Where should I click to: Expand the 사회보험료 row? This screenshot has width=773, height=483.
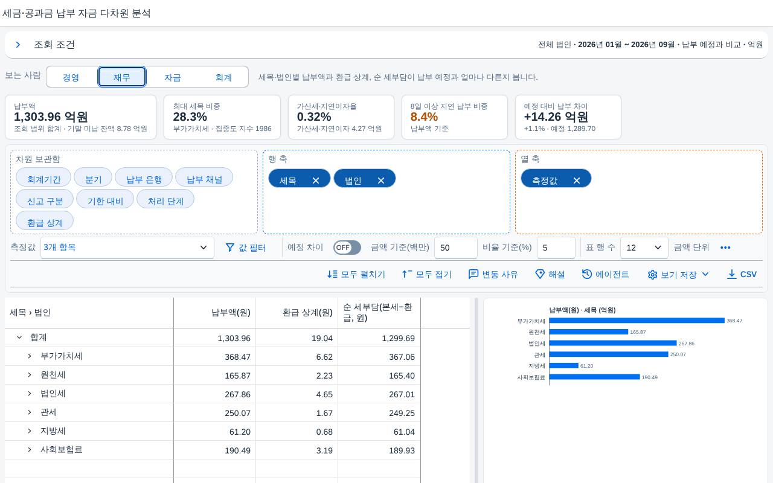(x=30, y=450)
